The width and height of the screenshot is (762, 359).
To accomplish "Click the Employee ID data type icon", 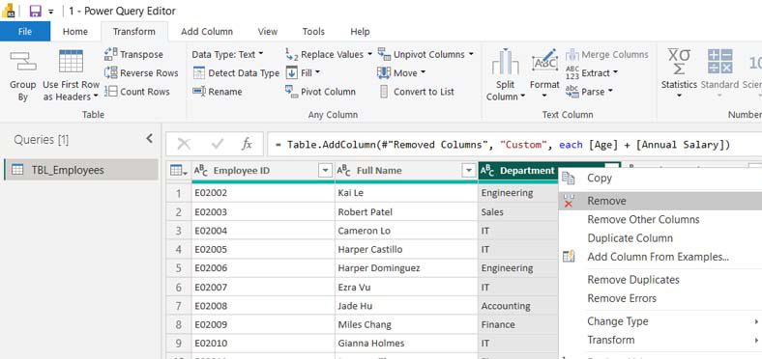I will pos(201,170).
